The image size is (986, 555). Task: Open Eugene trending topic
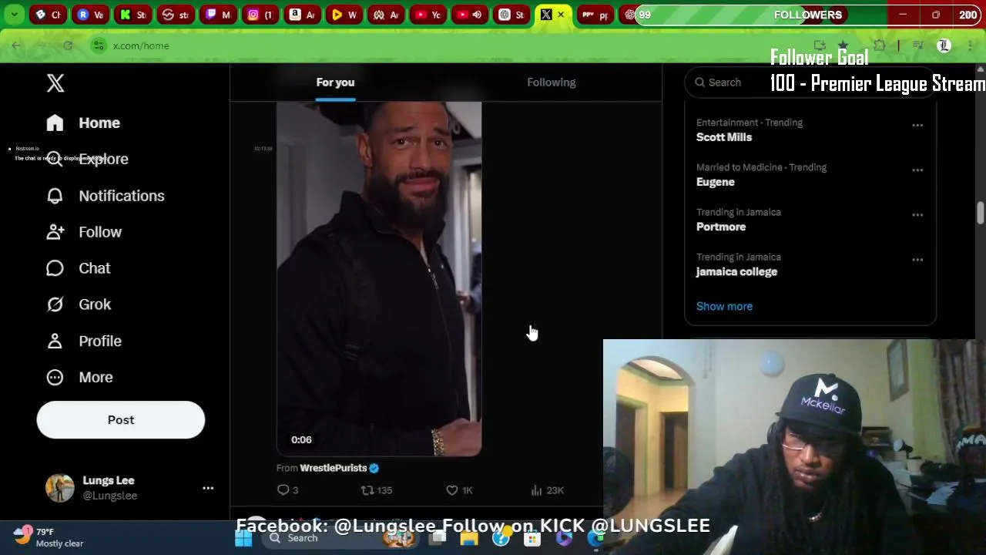coord(716,182)
